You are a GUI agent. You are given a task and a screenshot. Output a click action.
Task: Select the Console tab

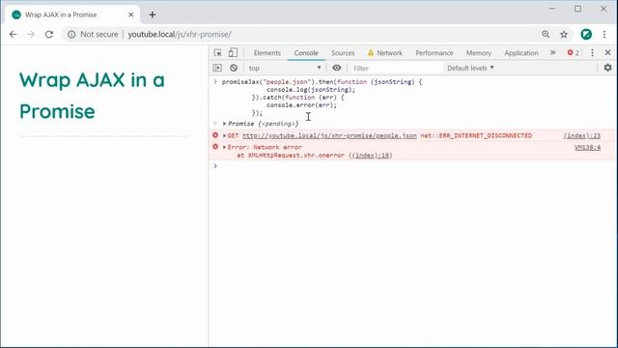[306, 53]
